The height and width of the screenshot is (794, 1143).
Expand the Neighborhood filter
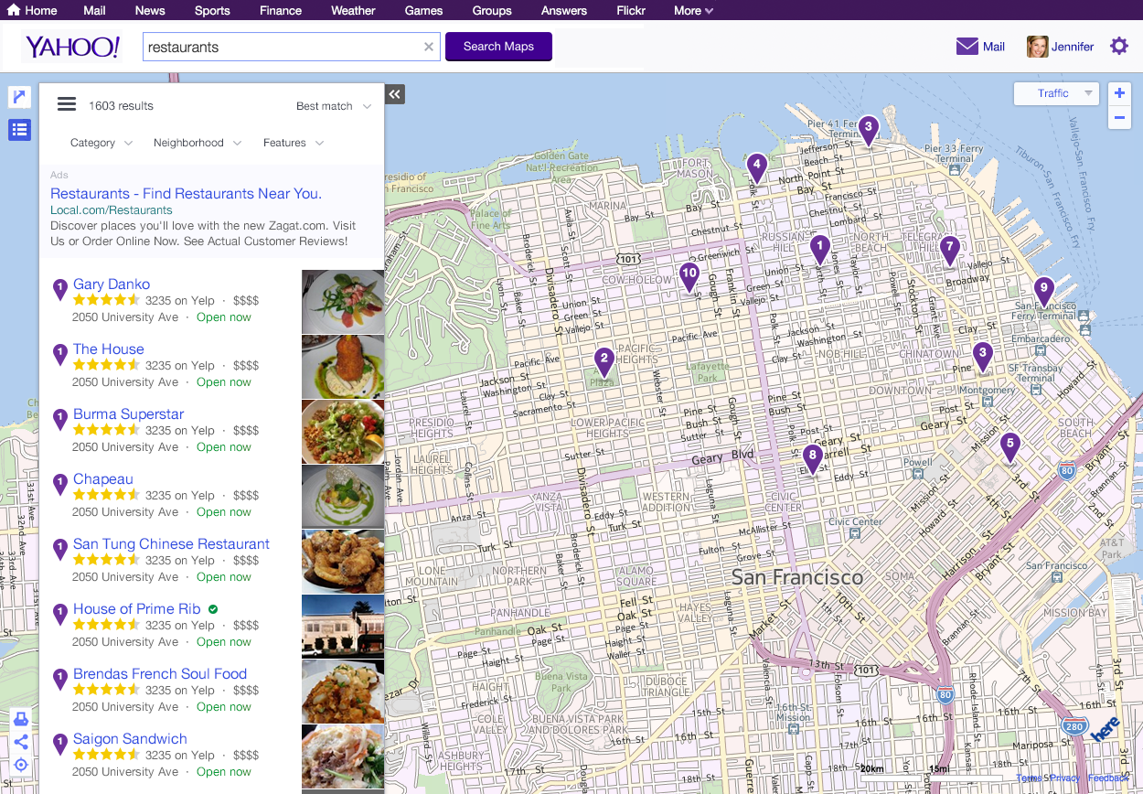[198, 143]
